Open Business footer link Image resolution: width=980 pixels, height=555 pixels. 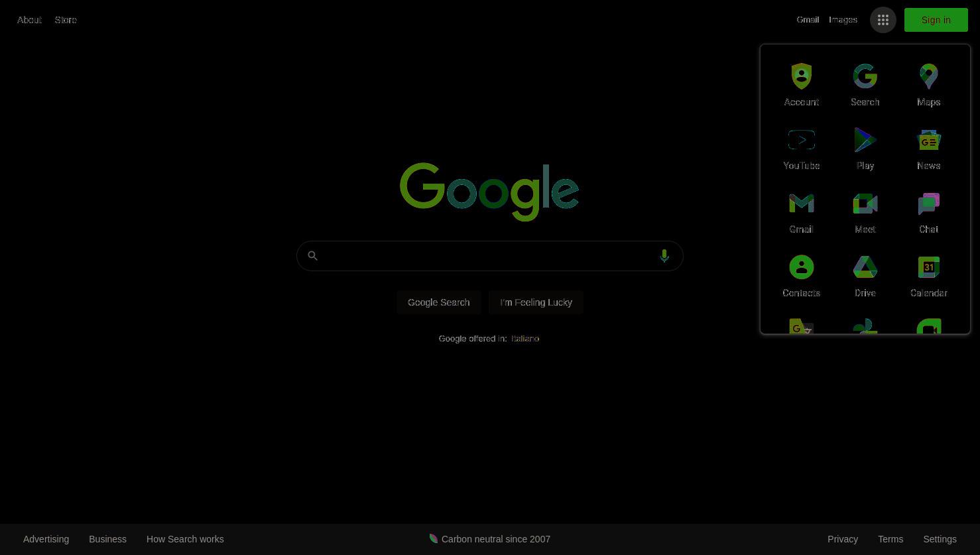[x=107, y=539]
